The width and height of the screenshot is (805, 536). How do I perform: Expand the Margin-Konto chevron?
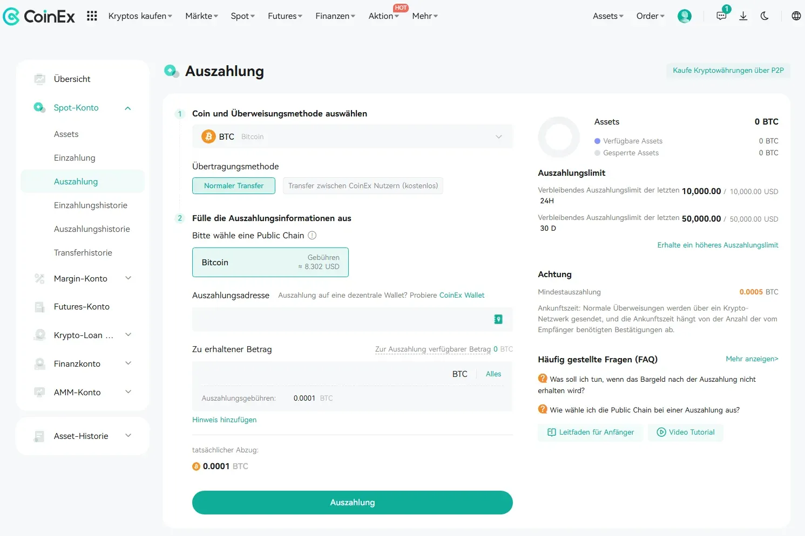[x=128, y=278]
